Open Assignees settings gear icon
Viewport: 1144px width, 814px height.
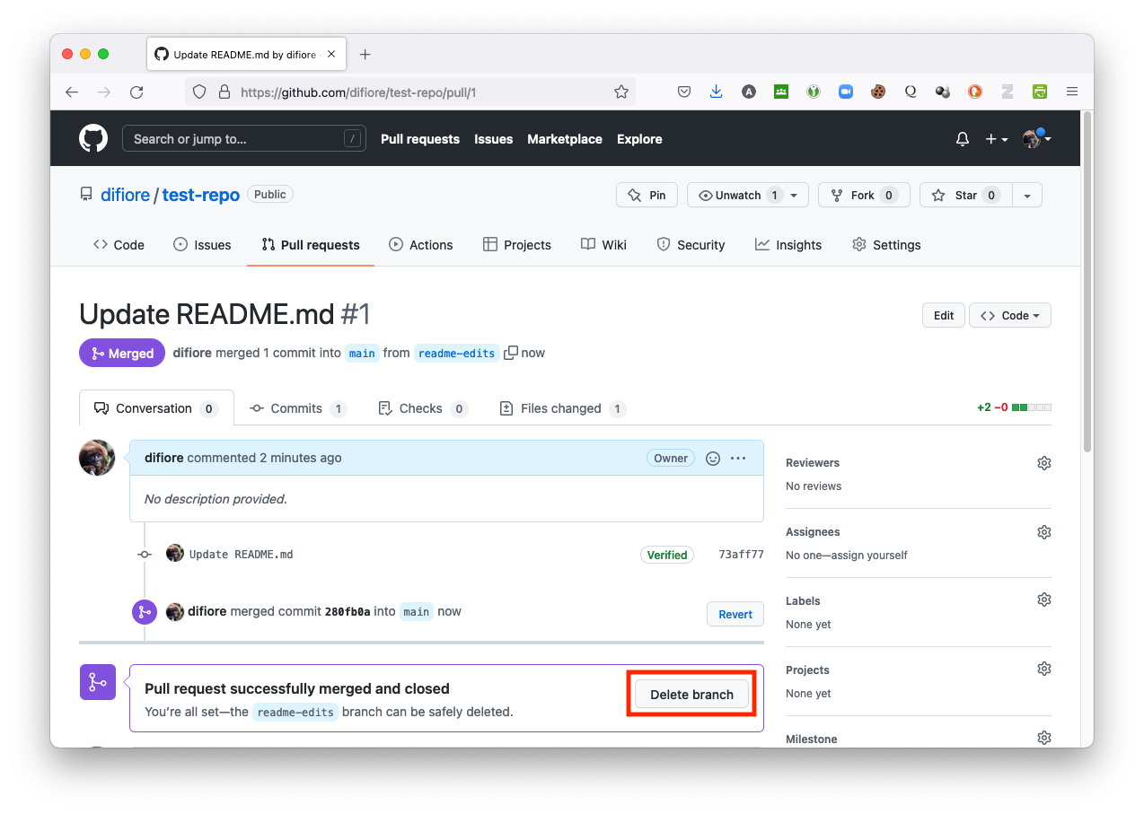point(1043,532)
